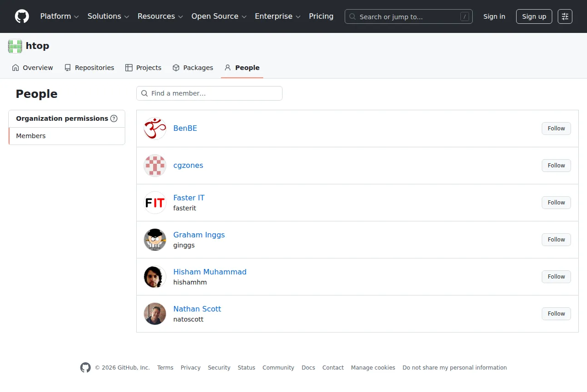This screenshot has width=587, height=392.
Task: Click the htop organization name
Action: pos(37,46)
